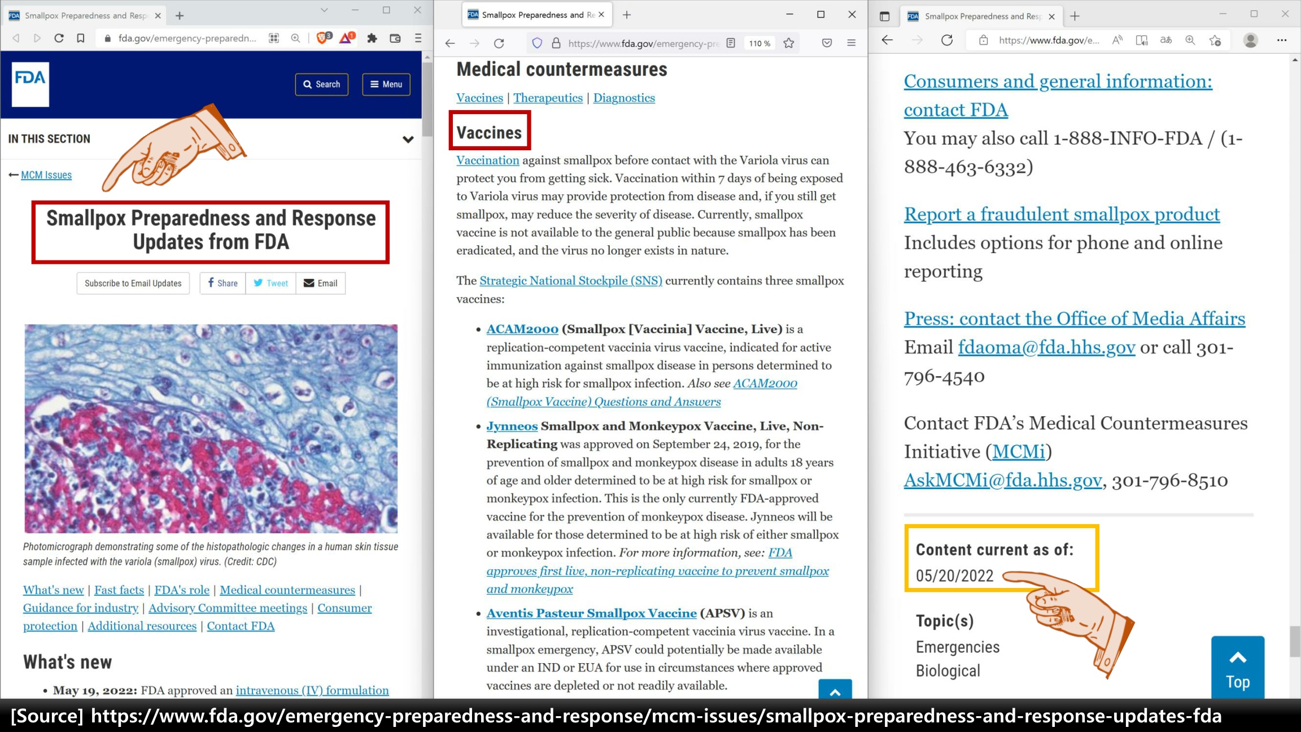
Task: Open a new tab in Firefox
Action: click(x=626, y=15)
